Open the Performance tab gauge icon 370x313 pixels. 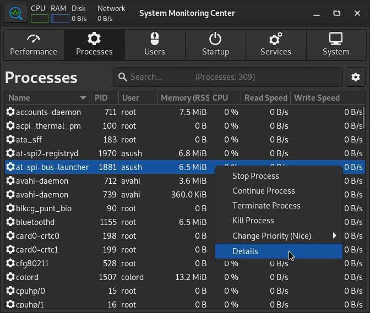(34, 39)
